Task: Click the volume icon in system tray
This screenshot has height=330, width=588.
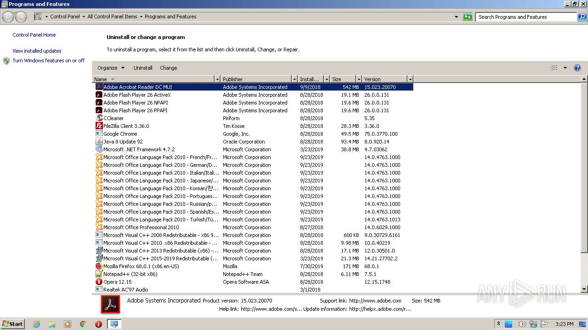Action: pyautogui.click(x=522, y=324)
